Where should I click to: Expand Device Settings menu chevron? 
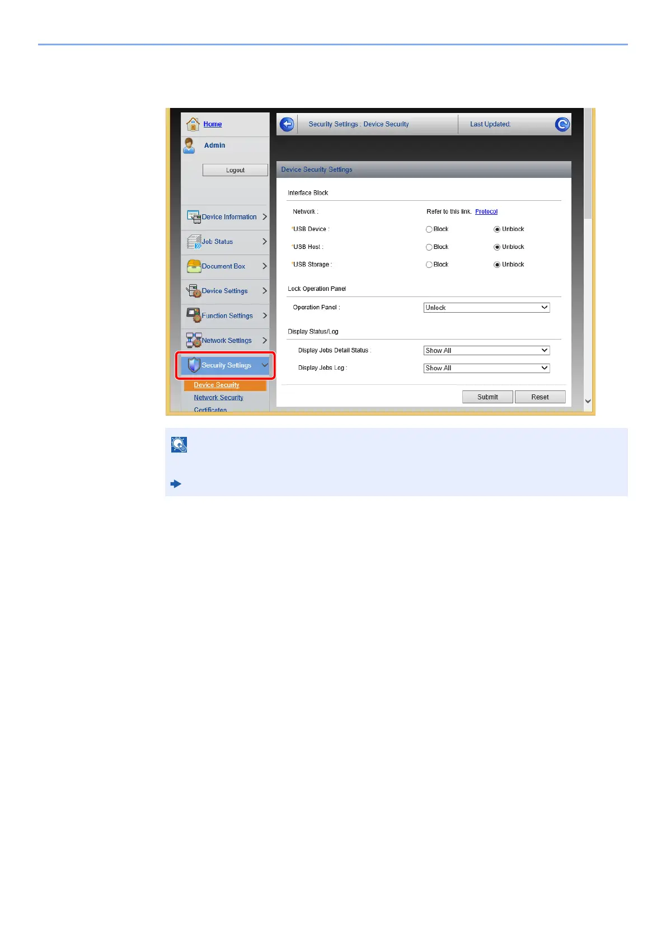tap(265, 291)
